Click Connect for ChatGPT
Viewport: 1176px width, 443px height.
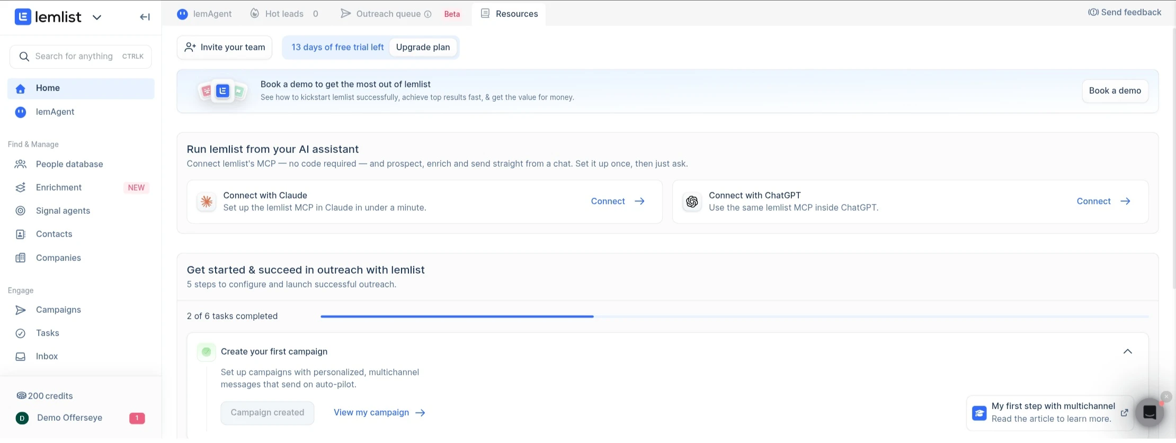coord(1103,202)
